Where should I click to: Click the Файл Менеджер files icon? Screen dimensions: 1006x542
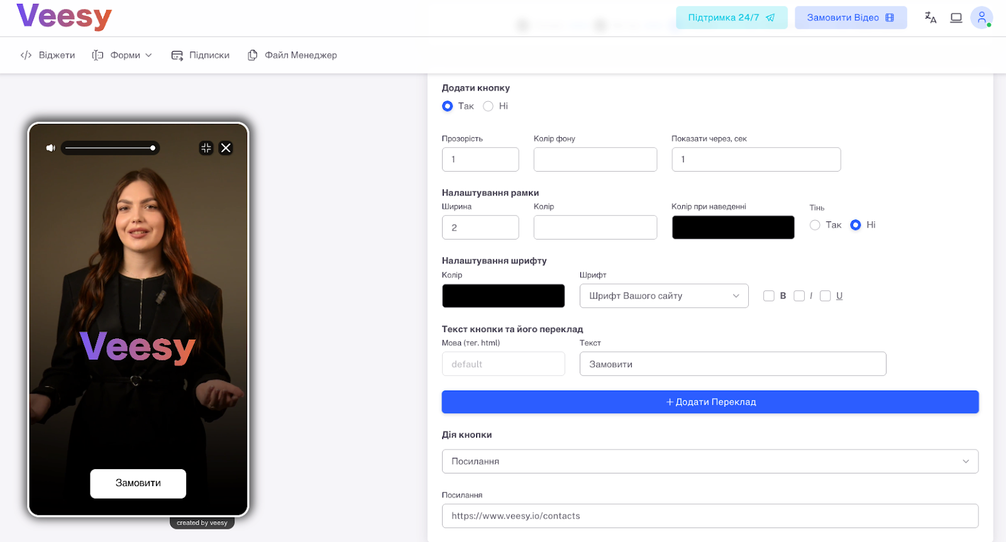[253, 55]
